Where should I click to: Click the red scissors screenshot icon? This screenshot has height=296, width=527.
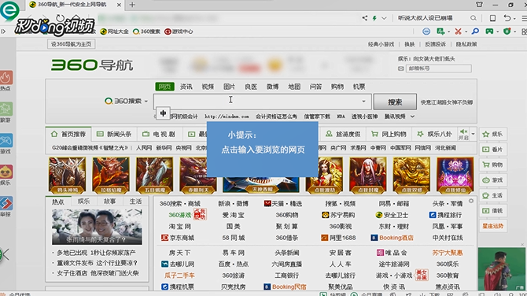click(x=458, y=31)
